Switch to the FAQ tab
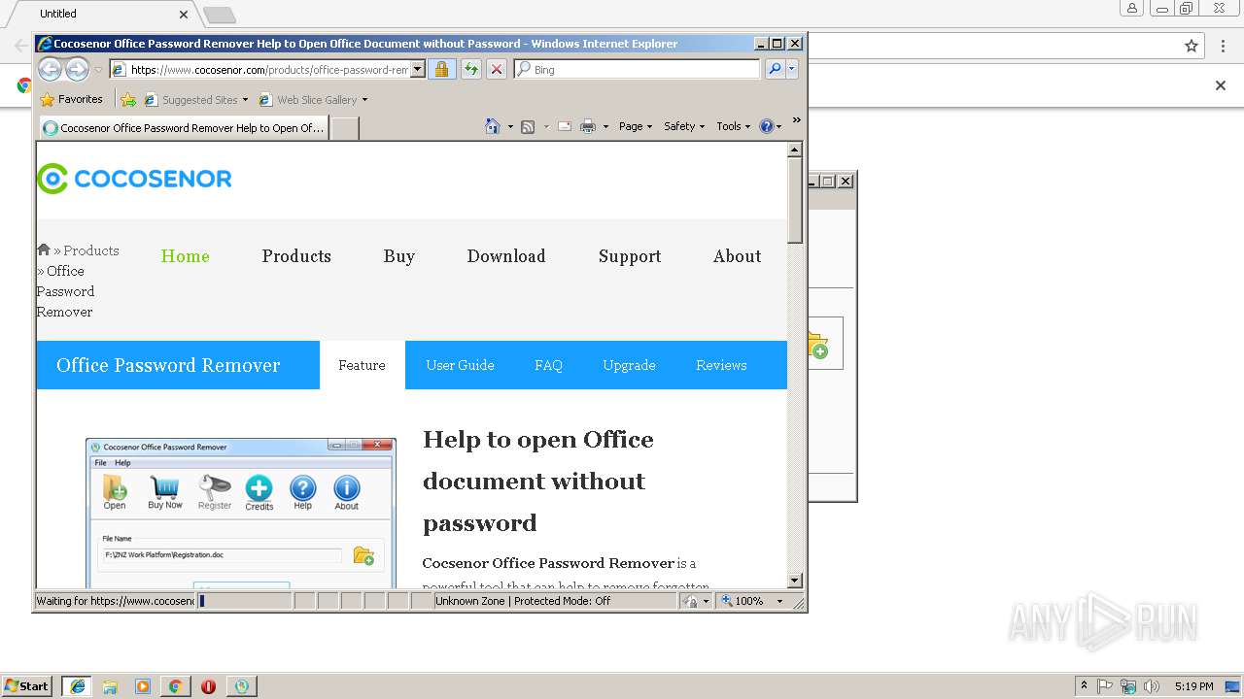 (548, 365)
